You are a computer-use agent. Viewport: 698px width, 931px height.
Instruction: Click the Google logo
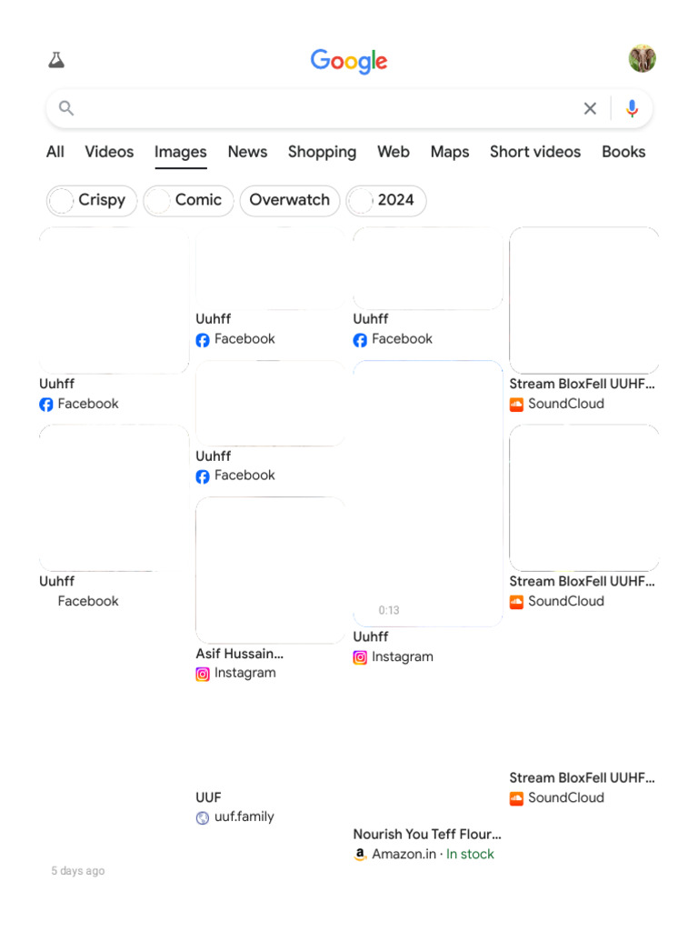349,61
